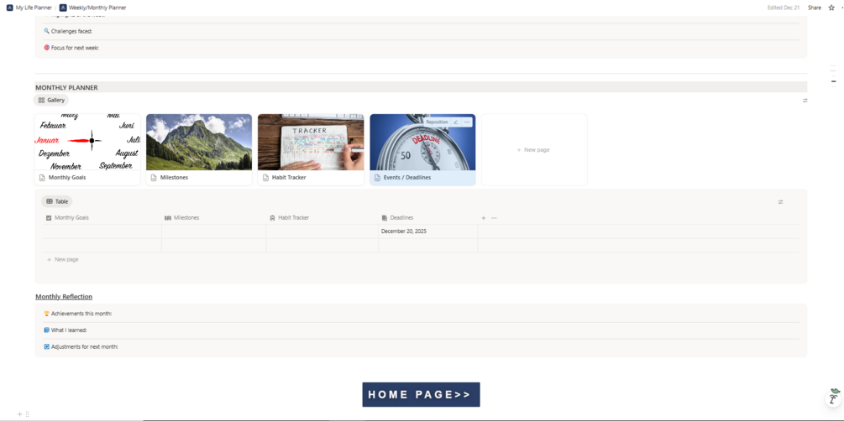This screenshot has height=421, width=844.
Task: Click the Monthly Reflection heading
Action: 64,296
